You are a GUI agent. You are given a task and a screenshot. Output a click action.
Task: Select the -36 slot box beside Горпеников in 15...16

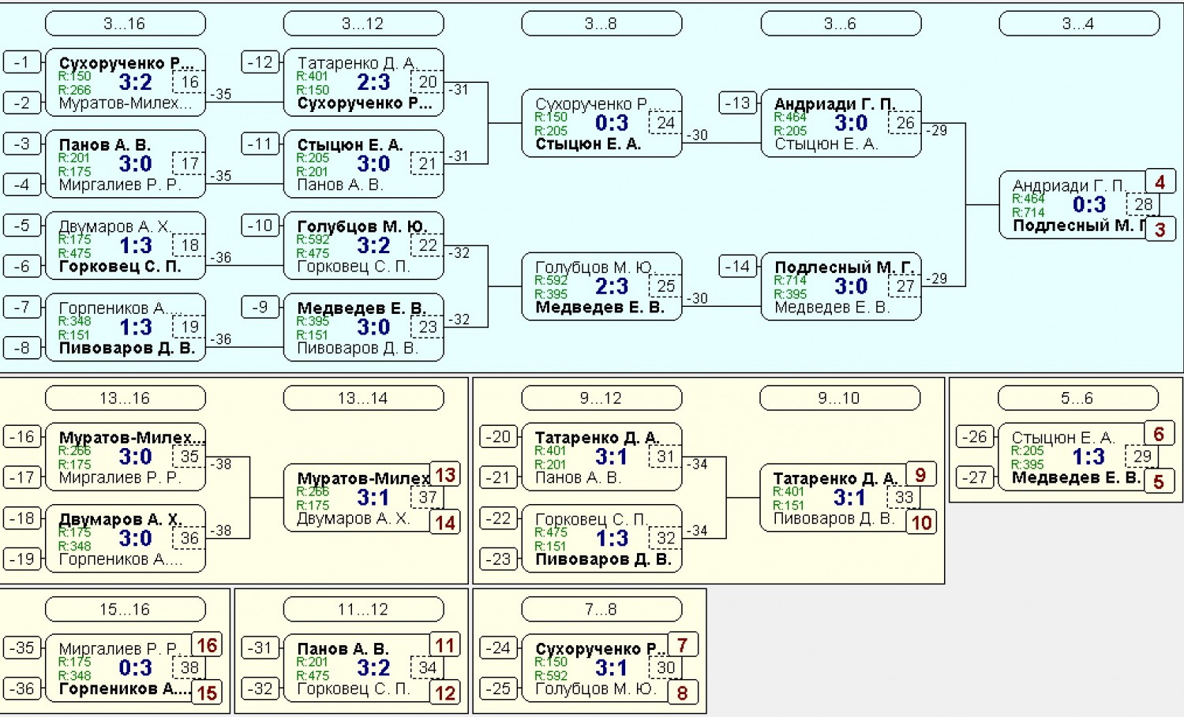pyautogui.click(x=22, y=689)
